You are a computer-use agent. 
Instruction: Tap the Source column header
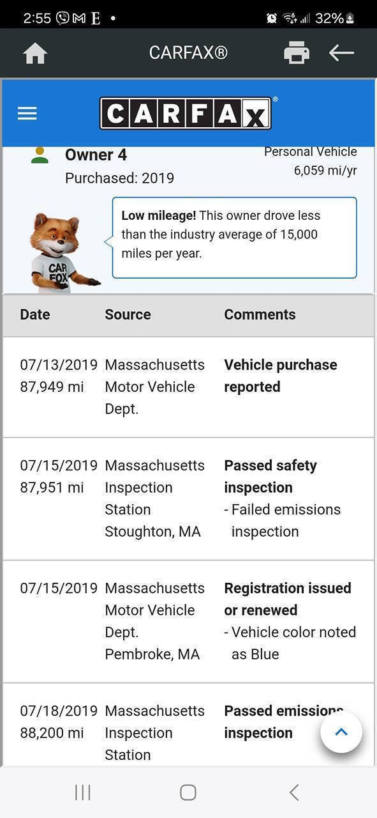[128, 314]
